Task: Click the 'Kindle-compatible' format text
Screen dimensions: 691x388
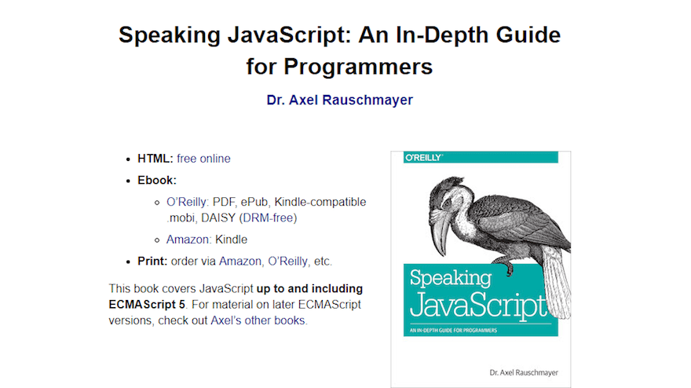Action: pos(320,202)
